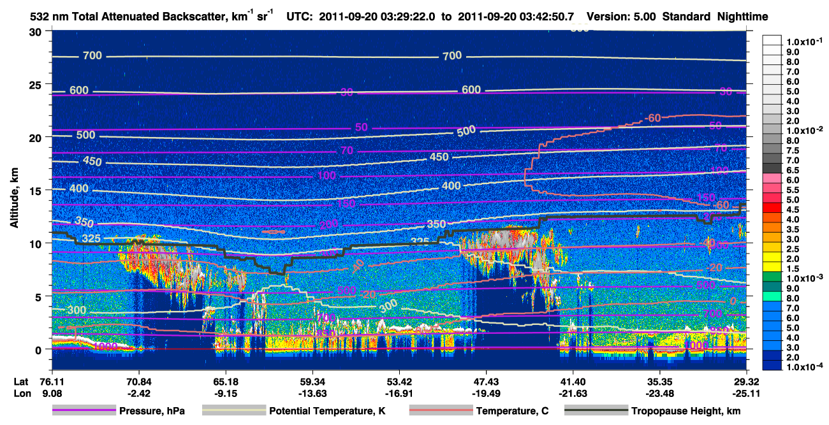Screen dimensions: 829x425
Task: Click the dark Tropopause Height line sample in legend
Action: [x=596, y=411]
